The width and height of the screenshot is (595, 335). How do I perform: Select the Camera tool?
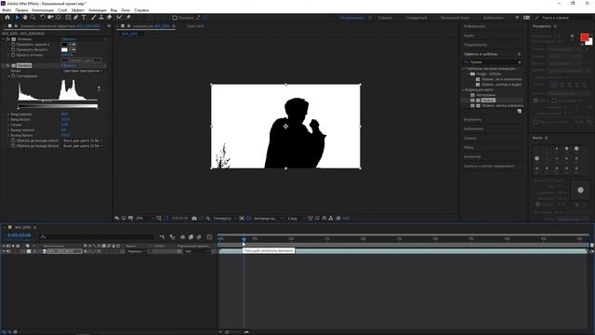pyautogui.click(x=50, y=18)
